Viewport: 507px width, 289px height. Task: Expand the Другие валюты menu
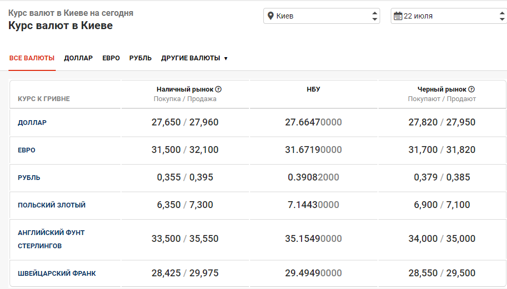pyautogui.click(x=194, y=58)
